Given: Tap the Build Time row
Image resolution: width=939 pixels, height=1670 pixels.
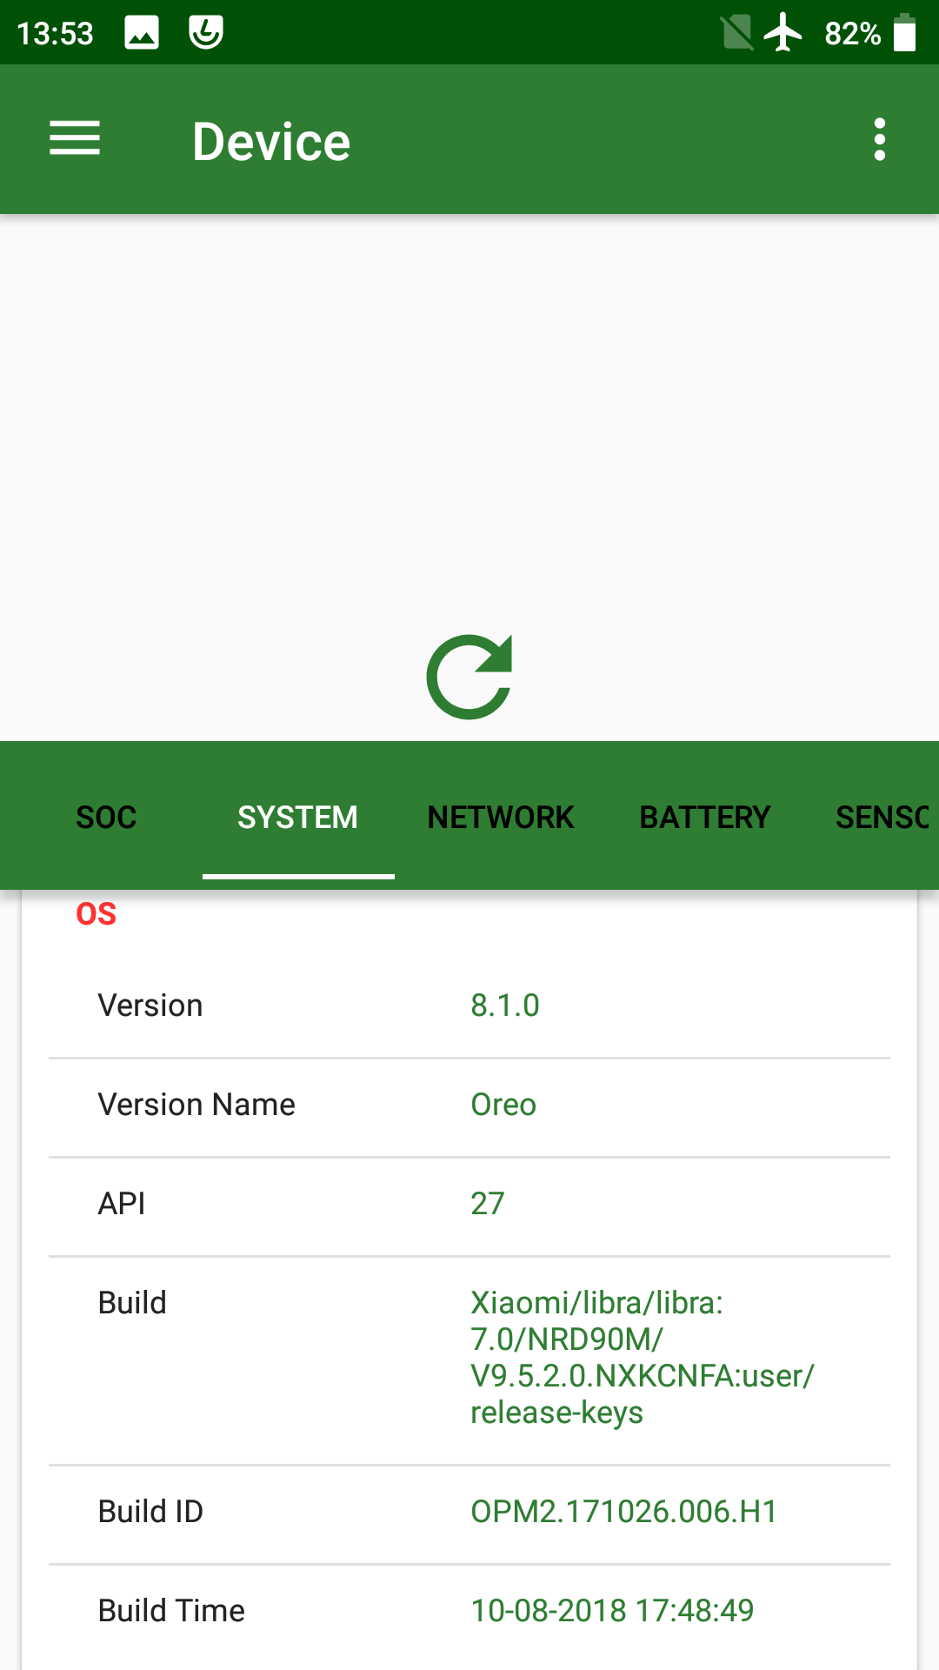Looking at the screenshot, I should point(469,1611).
